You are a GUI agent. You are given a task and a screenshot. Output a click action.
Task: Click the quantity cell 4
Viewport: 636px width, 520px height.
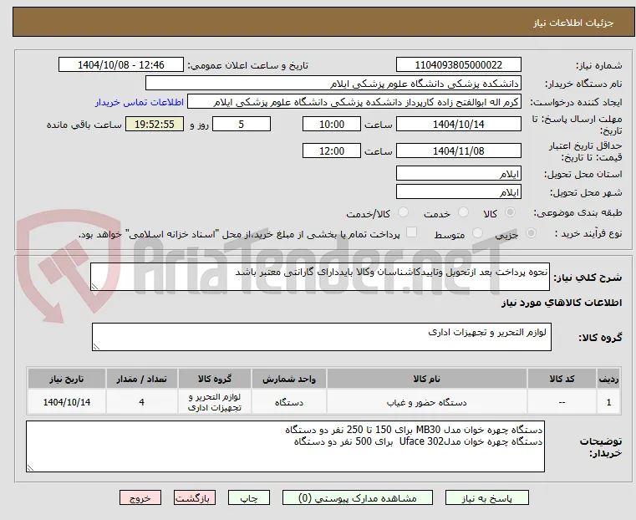pyautogui.click(x=141, y=402)
